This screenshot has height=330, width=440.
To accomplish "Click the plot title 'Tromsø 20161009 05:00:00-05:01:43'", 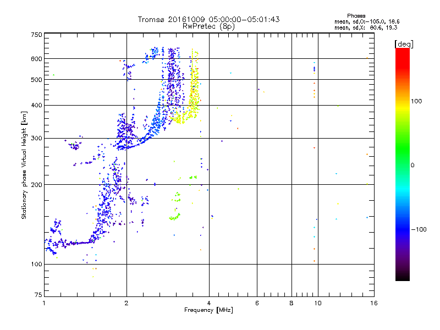I will 208,19.
